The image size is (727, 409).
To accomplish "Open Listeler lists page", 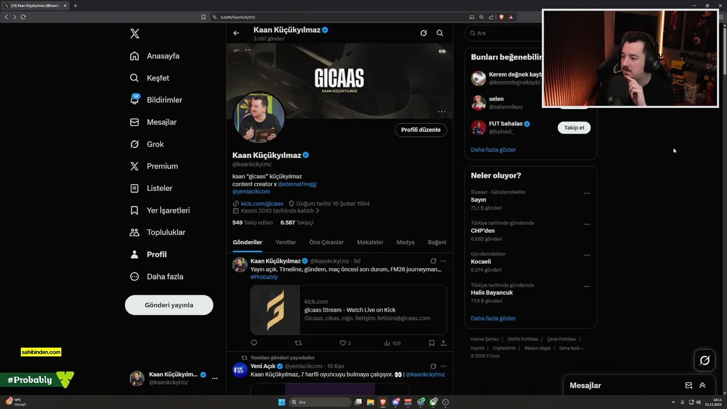I will [x=151, y=188].
